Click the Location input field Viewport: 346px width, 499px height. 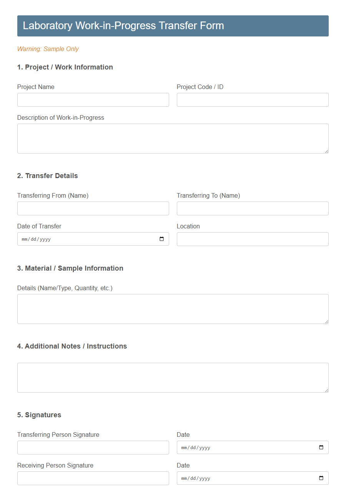pyautogui.click(x=253, y=239)
